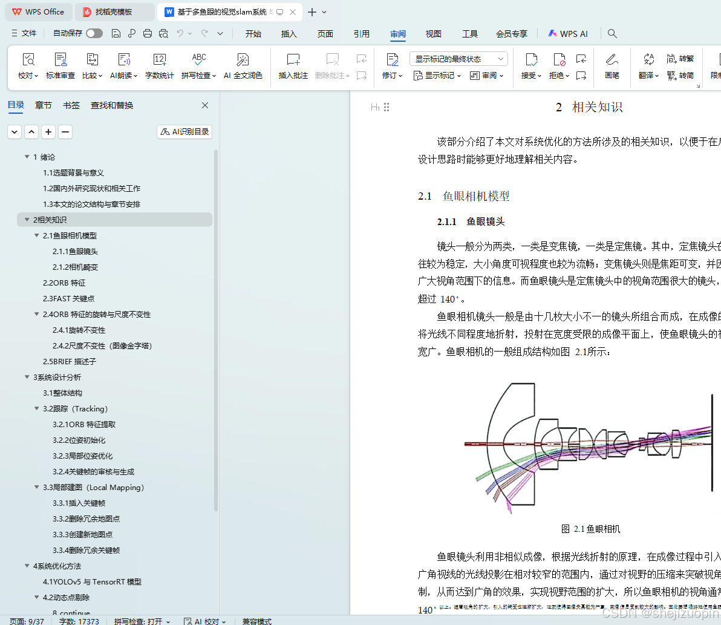Open 显示标记的最终状态 dropdown
The width and height of the screenshot is (721, 625).
click(458, 59)
